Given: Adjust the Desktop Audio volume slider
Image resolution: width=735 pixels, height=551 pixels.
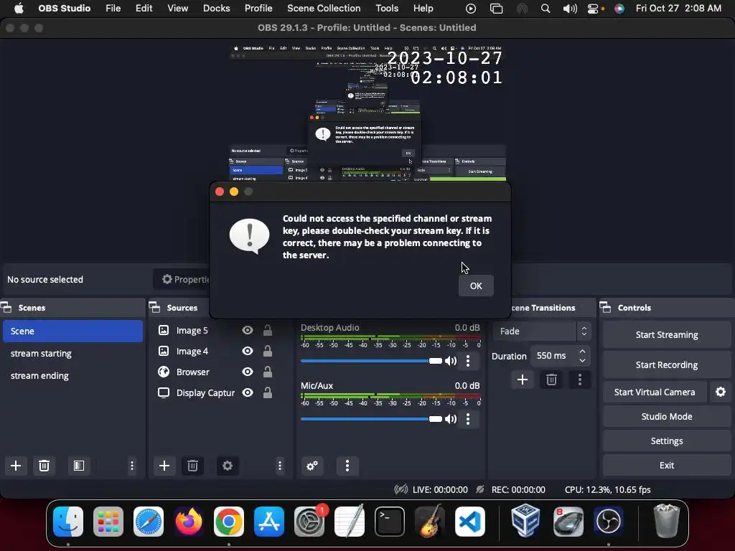Looking at the screenshot, I should coord(371,361).
